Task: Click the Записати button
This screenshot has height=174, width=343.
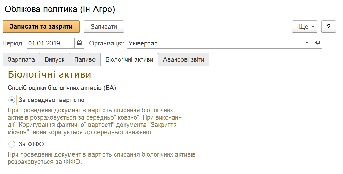Action: click(x=104, y=27)
